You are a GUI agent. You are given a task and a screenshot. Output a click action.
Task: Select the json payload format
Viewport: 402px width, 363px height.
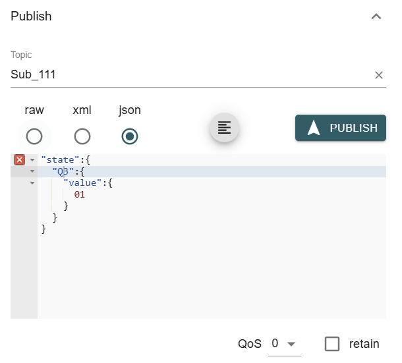pyautogui.click(x=130, y=136)
